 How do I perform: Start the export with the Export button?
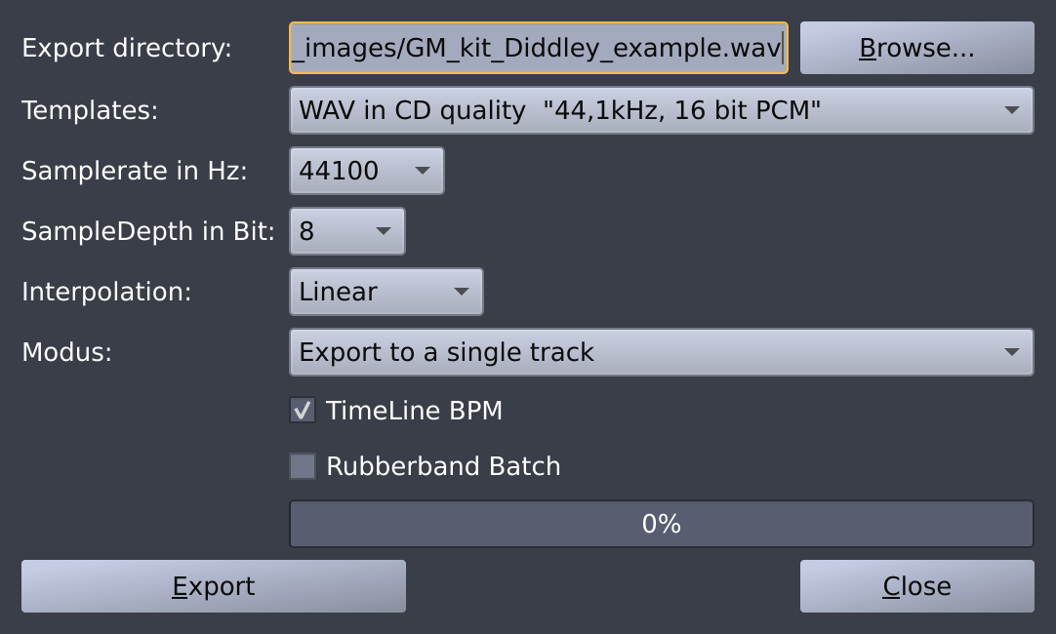213,586
